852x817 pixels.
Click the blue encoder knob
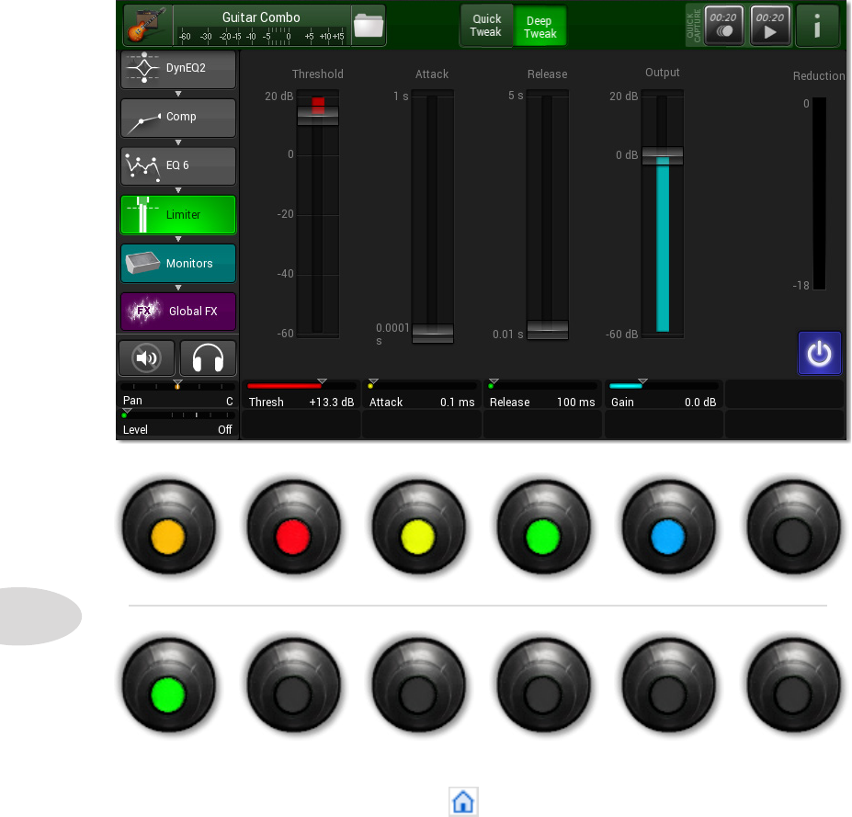click(668, 527)
